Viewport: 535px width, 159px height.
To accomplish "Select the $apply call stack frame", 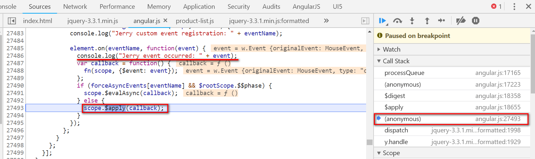I will [452, 107].
